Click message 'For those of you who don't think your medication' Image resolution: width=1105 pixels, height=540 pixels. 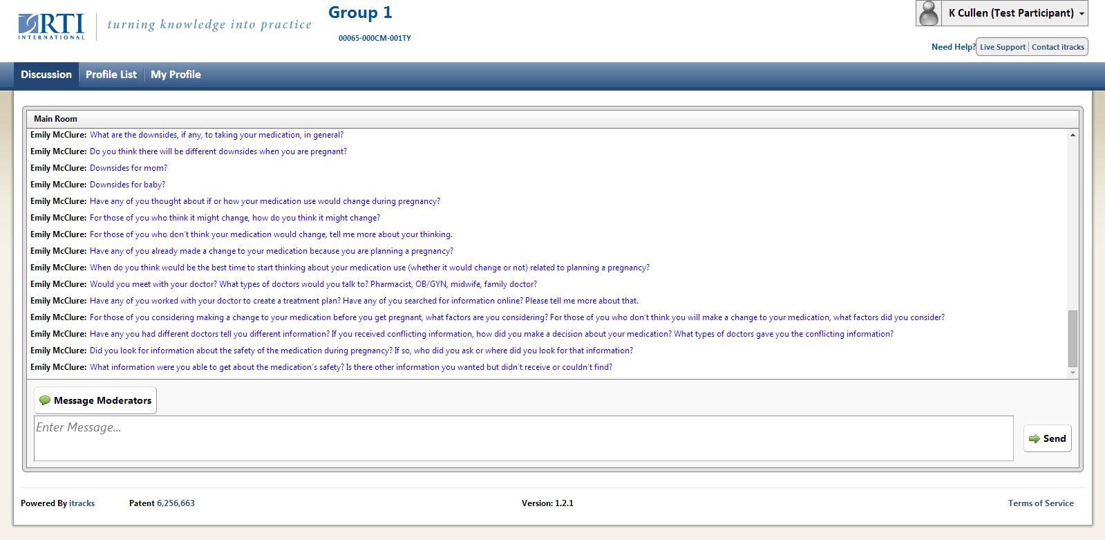click(271, 234)
